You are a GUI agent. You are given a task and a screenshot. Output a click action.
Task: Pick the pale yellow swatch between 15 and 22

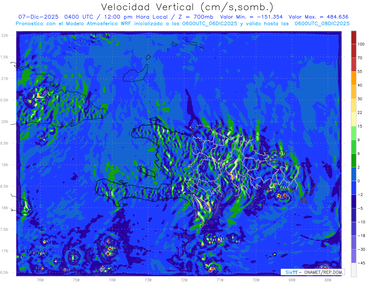point(354,119)
